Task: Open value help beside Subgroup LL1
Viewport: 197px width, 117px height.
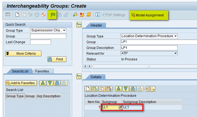Action: (120, 107)
